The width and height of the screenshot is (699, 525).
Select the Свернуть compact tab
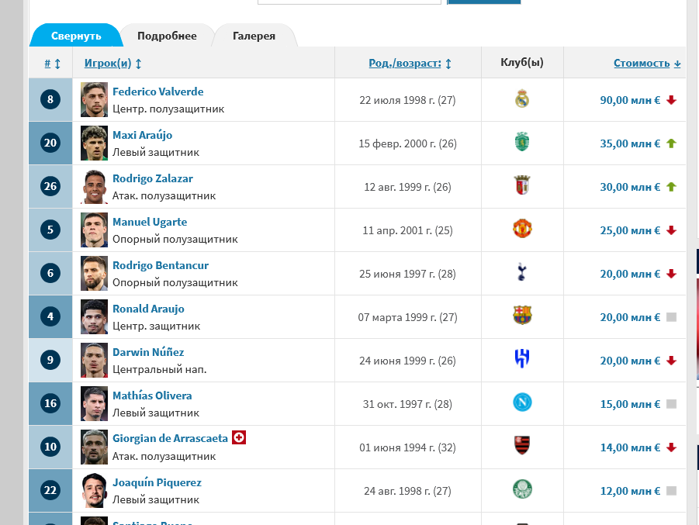76,36
